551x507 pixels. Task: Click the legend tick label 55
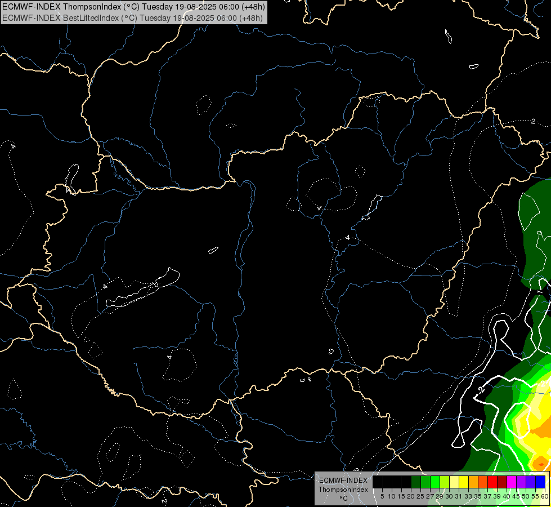point(536,496)
